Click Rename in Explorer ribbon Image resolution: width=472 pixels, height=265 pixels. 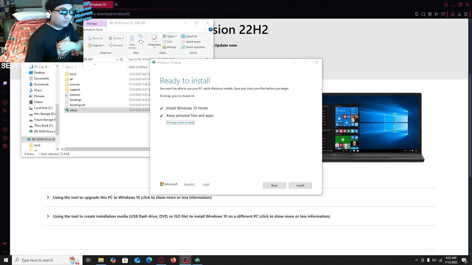point(116,45)
